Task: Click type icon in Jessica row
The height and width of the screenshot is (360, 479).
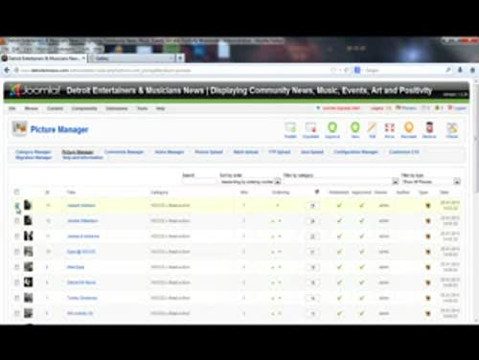Action: tap(428, 221)
